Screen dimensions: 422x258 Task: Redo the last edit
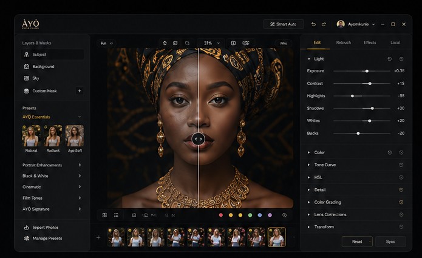pyautogui.click(x=324, y=24)
